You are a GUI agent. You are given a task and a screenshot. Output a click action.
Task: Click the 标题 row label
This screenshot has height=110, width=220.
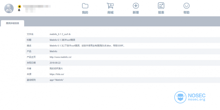point(29,40)
